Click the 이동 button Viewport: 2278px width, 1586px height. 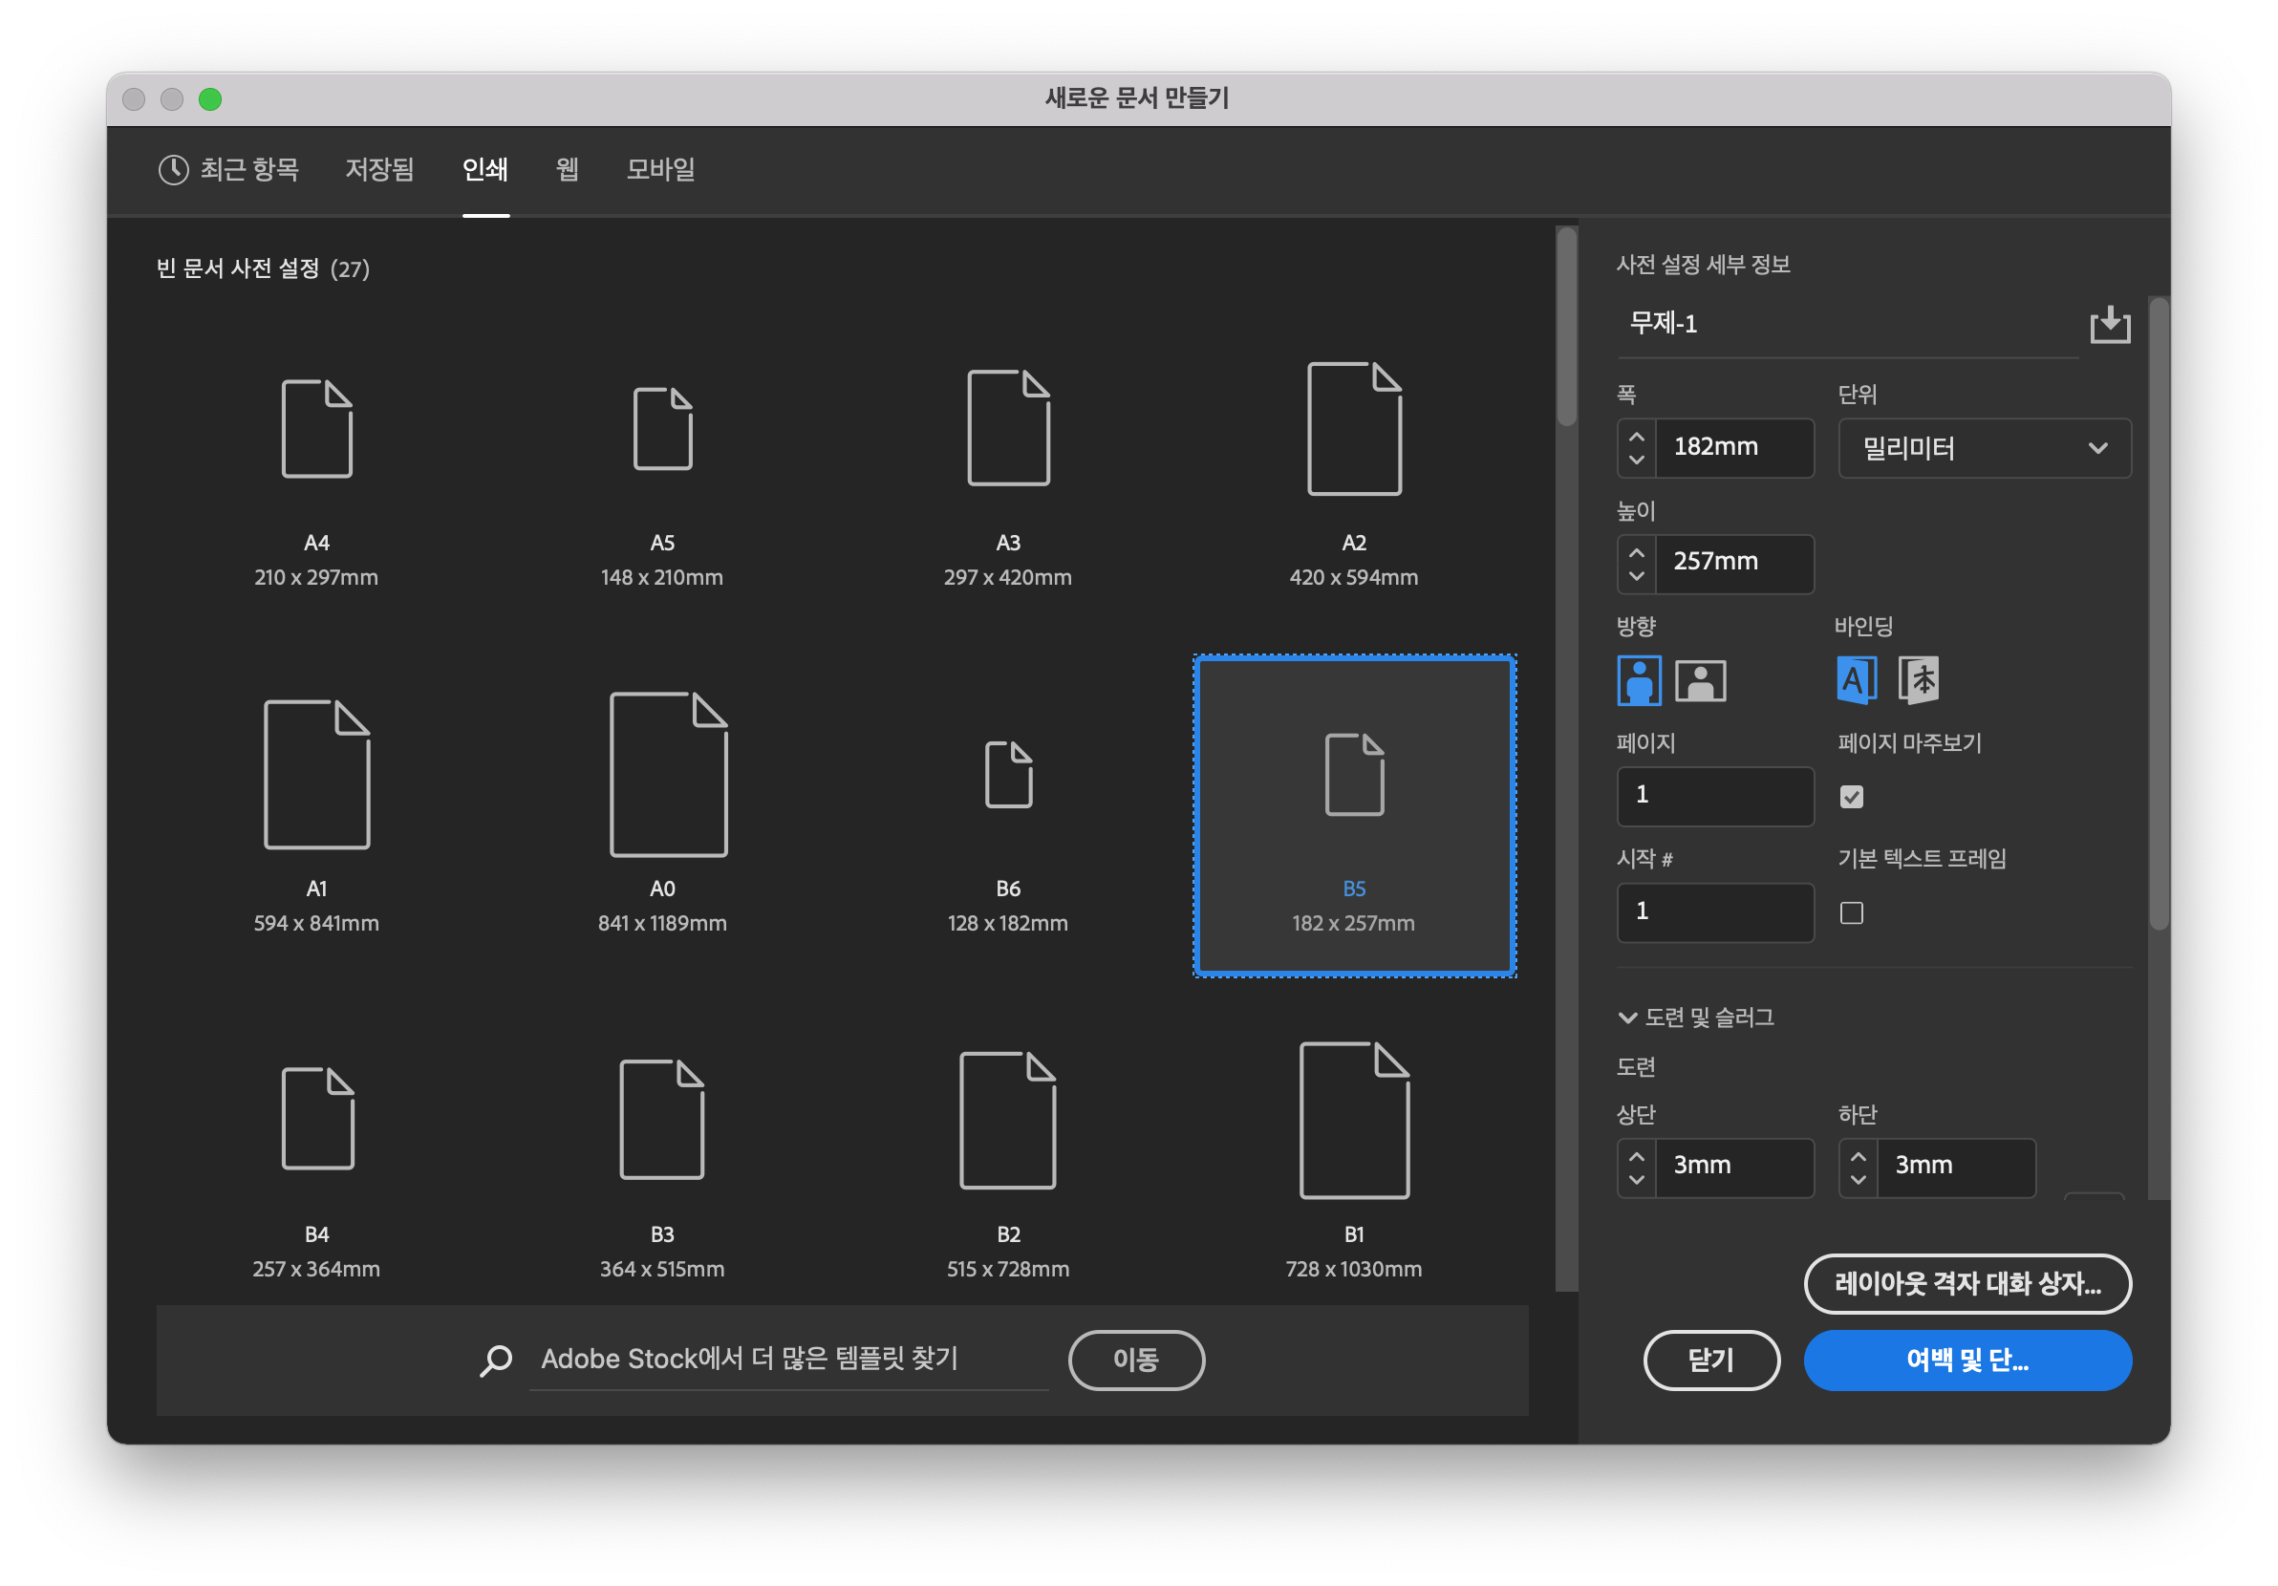[x=1136, y=1360]
